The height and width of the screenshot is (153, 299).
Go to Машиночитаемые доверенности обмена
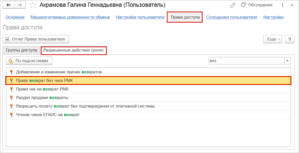coord(70,17)
